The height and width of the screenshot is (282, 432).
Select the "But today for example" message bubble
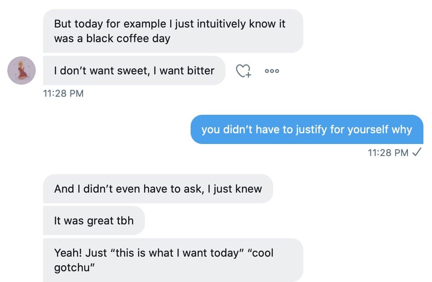[173, 31]
